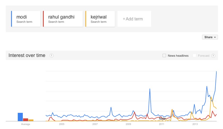Click the Average label under bars
223x129 pixels.
tap(26, 124)
